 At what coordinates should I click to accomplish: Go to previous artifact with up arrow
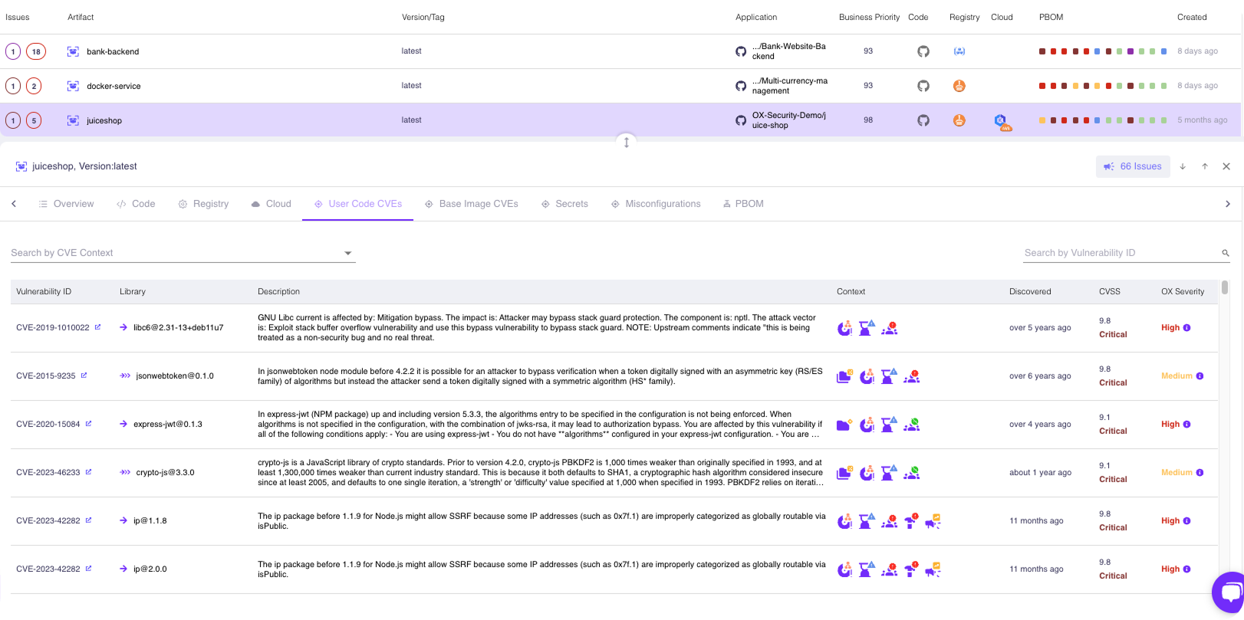(x=1205, y=166)
